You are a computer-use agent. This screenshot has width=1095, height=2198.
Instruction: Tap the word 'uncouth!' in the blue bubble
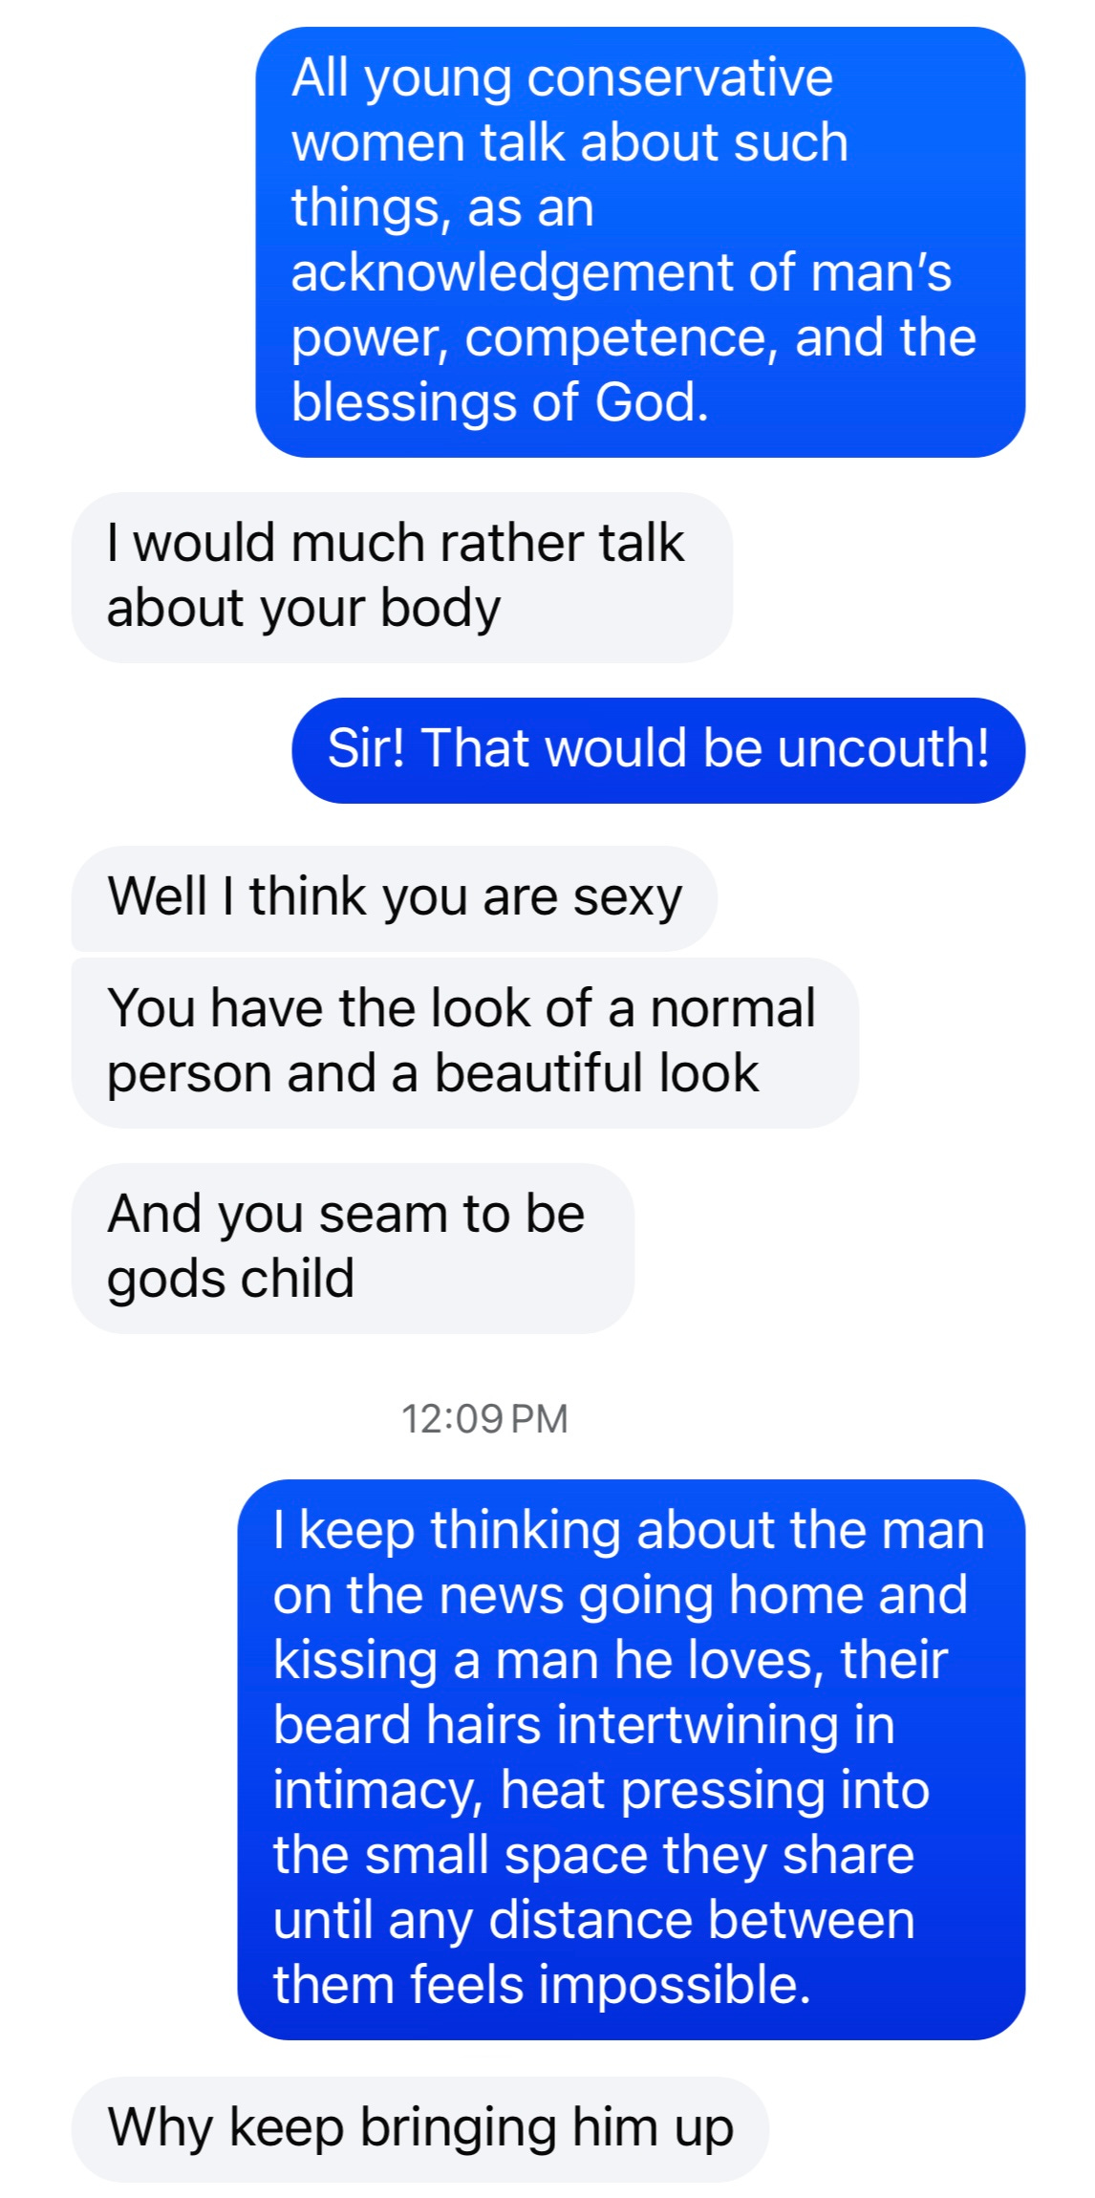point(884,748)
